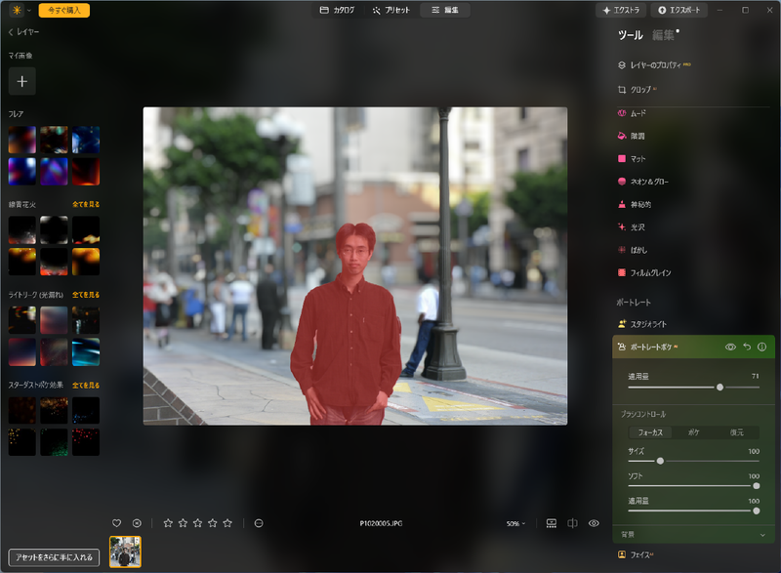Open the 50% zoom dropdown
The image size is (781, 573).
515,524
